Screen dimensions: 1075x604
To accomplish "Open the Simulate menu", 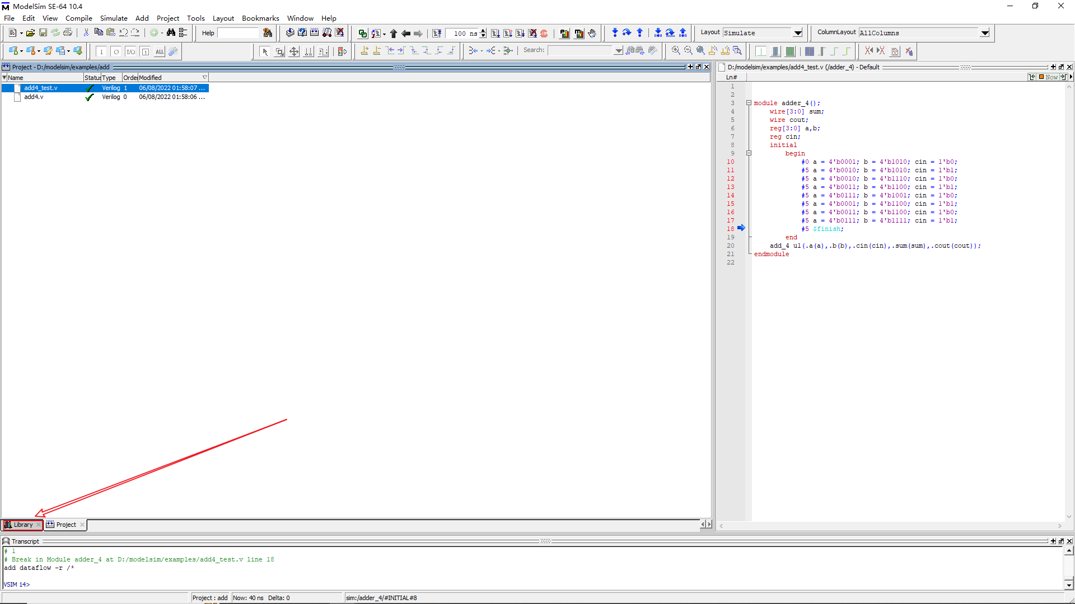I will (114, 18).
